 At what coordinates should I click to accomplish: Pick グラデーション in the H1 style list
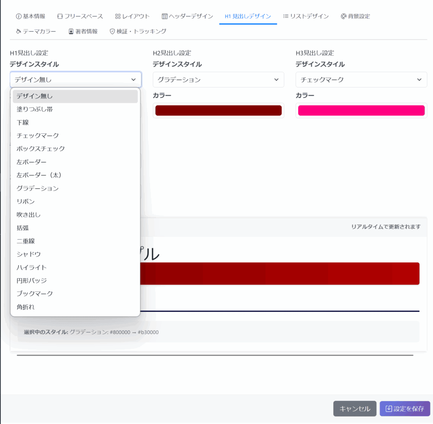coord(75,188)
